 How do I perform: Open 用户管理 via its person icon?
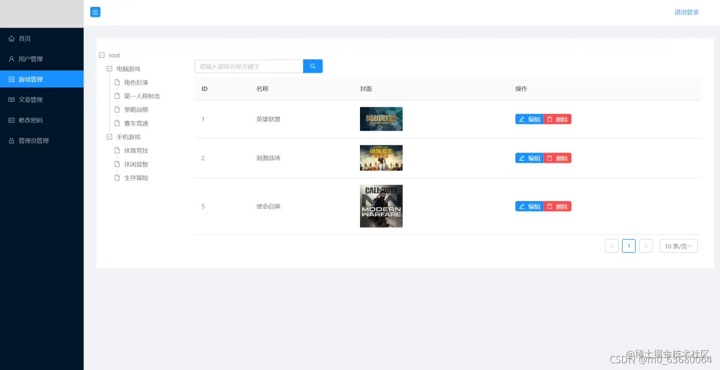coord(11,59)
